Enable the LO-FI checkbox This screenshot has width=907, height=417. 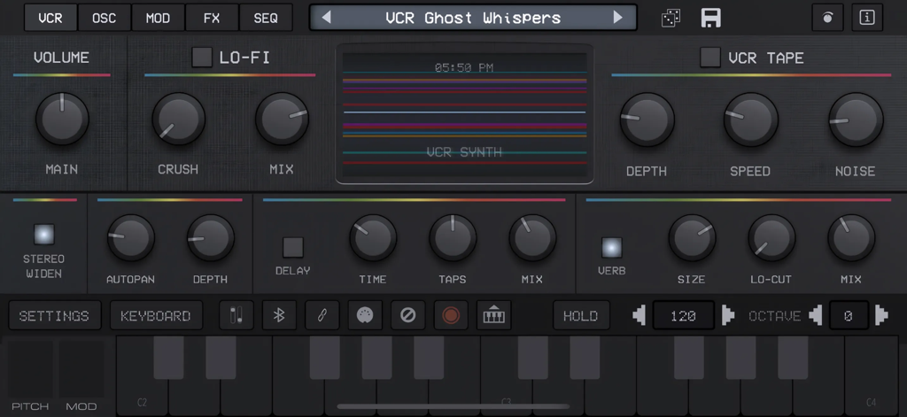click(202, 58)
